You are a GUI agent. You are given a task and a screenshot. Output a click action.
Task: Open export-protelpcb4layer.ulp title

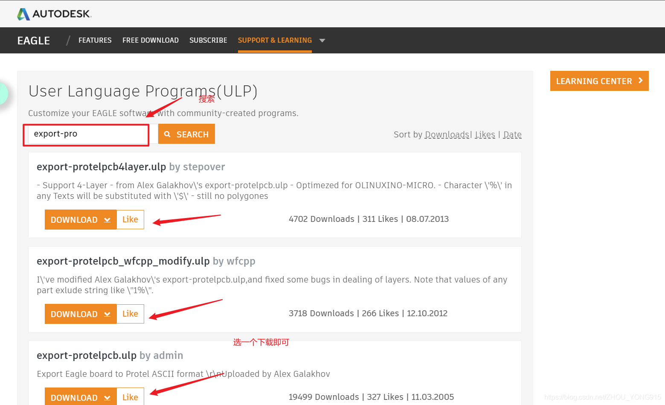tap(101, 167)
